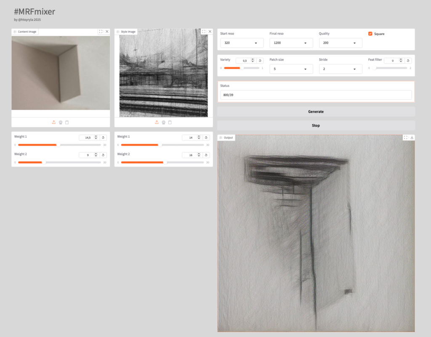431x337 pixels.
Task: Uncheck the Square checkbox
Action: point(370,34)
